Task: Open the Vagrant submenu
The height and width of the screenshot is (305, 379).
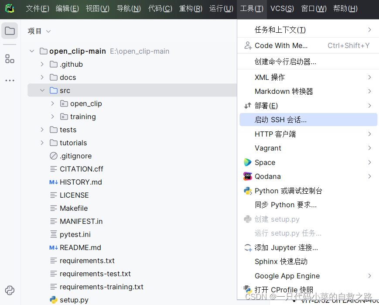Action: pos(308,148)
